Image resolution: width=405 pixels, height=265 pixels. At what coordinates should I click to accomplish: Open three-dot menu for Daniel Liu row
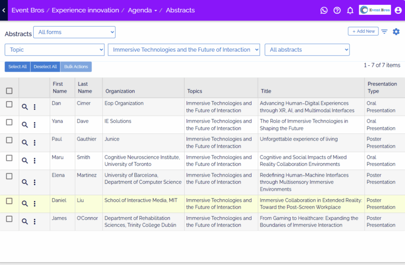click(x=34, y=204)
